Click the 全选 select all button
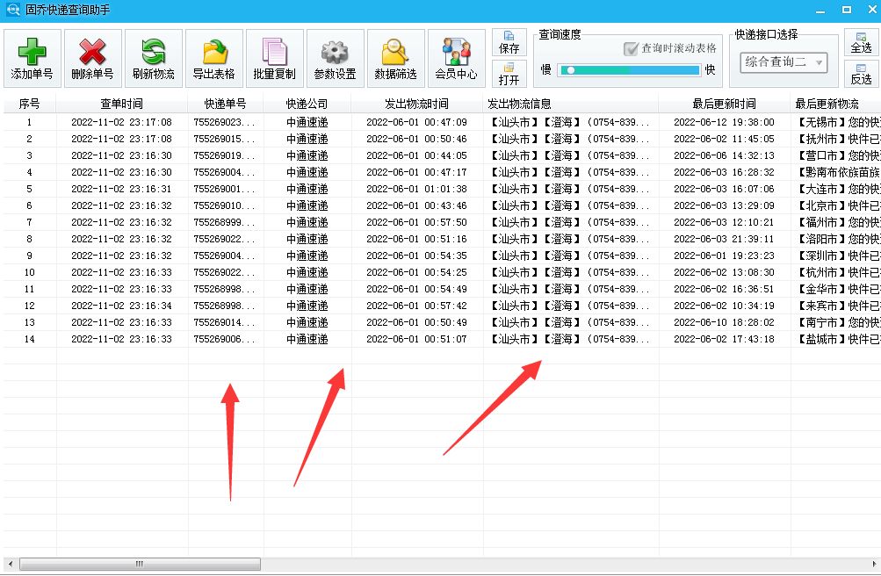The width and height of the screenshot is (881, 576). coord(859,41)
